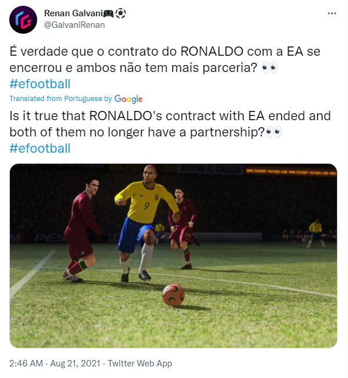Click the eyes emoji in the Portuguese tweet
348x378 pixels.
pyautogui.click(x=270, y=67)
